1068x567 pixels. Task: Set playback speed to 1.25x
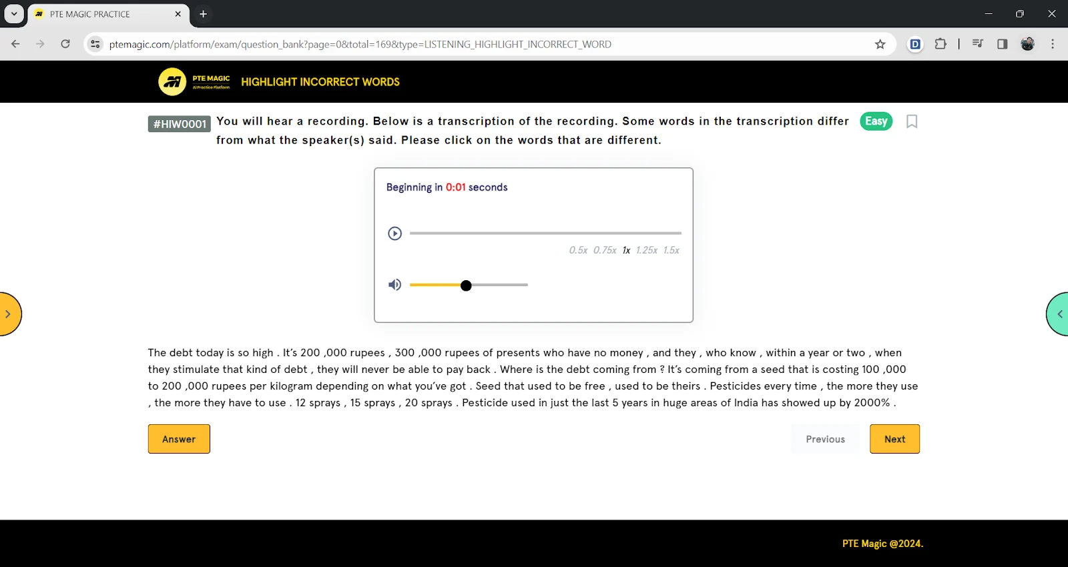pyautogui.click(x=646, y=250)
